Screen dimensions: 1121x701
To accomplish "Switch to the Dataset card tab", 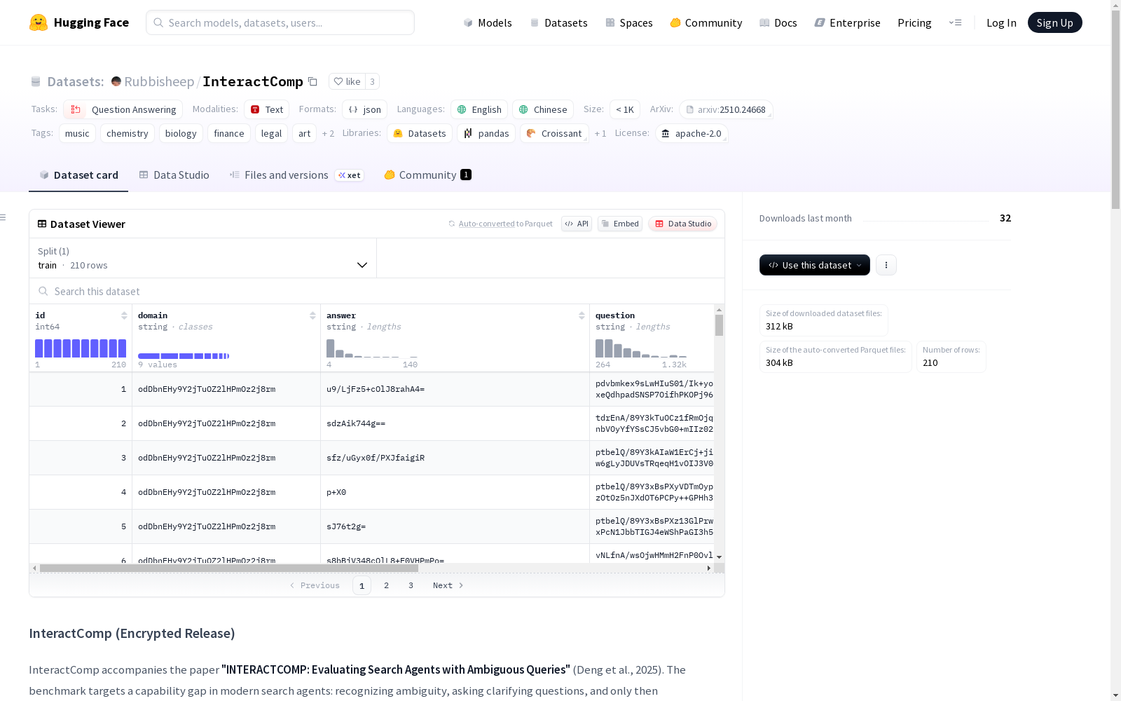I will coord(78,175).
